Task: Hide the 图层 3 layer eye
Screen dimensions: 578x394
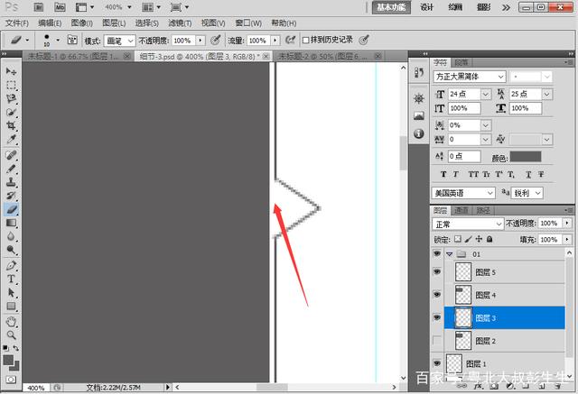Action: click(x=437, y=317)
